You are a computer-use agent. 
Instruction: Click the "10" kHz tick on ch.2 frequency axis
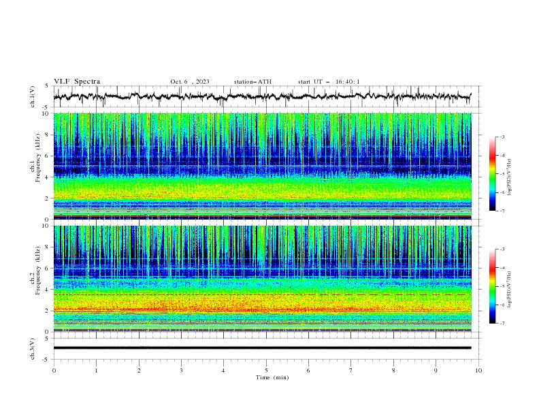tap(46, 226)
